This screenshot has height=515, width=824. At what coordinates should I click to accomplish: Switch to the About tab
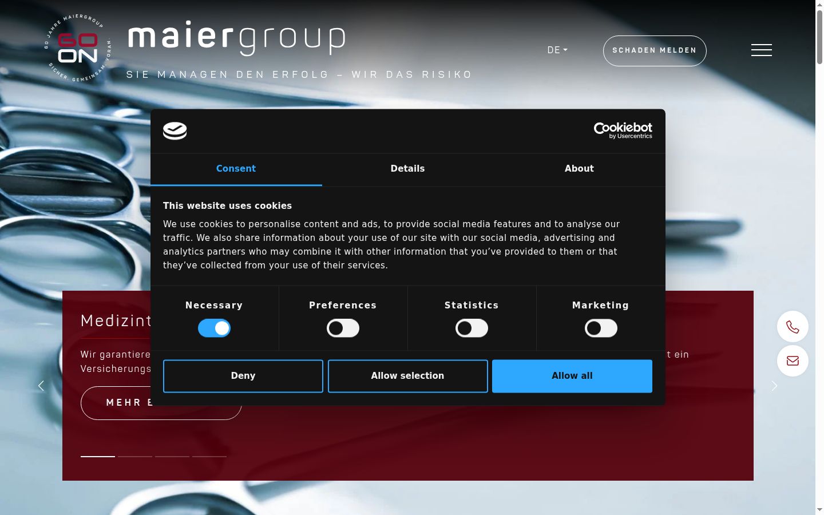(x=579, y=169)
